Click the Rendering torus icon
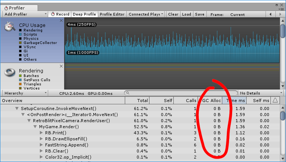286x162 pixels. [x=10, y=72]
